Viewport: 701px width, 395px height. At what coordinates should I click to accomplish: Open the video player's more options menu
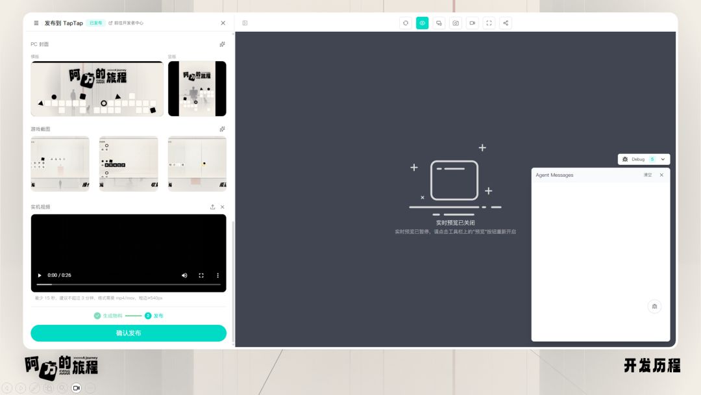[x=217, y=275]
